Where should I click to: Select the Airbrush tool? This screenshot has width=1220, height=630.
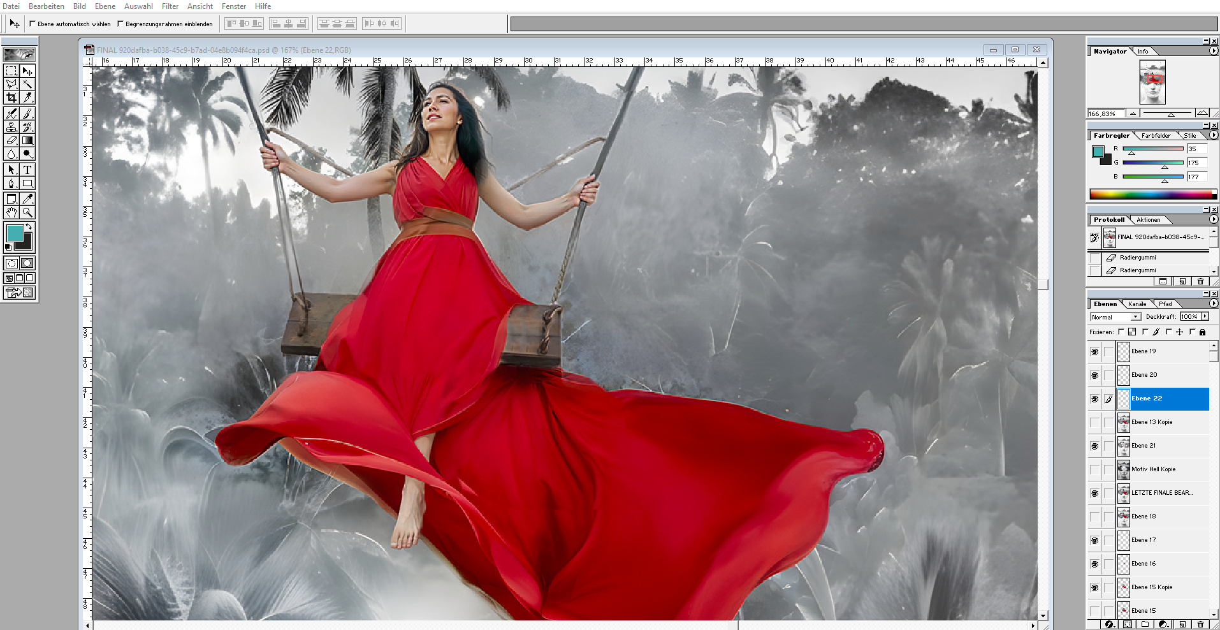tap(11, 114)
